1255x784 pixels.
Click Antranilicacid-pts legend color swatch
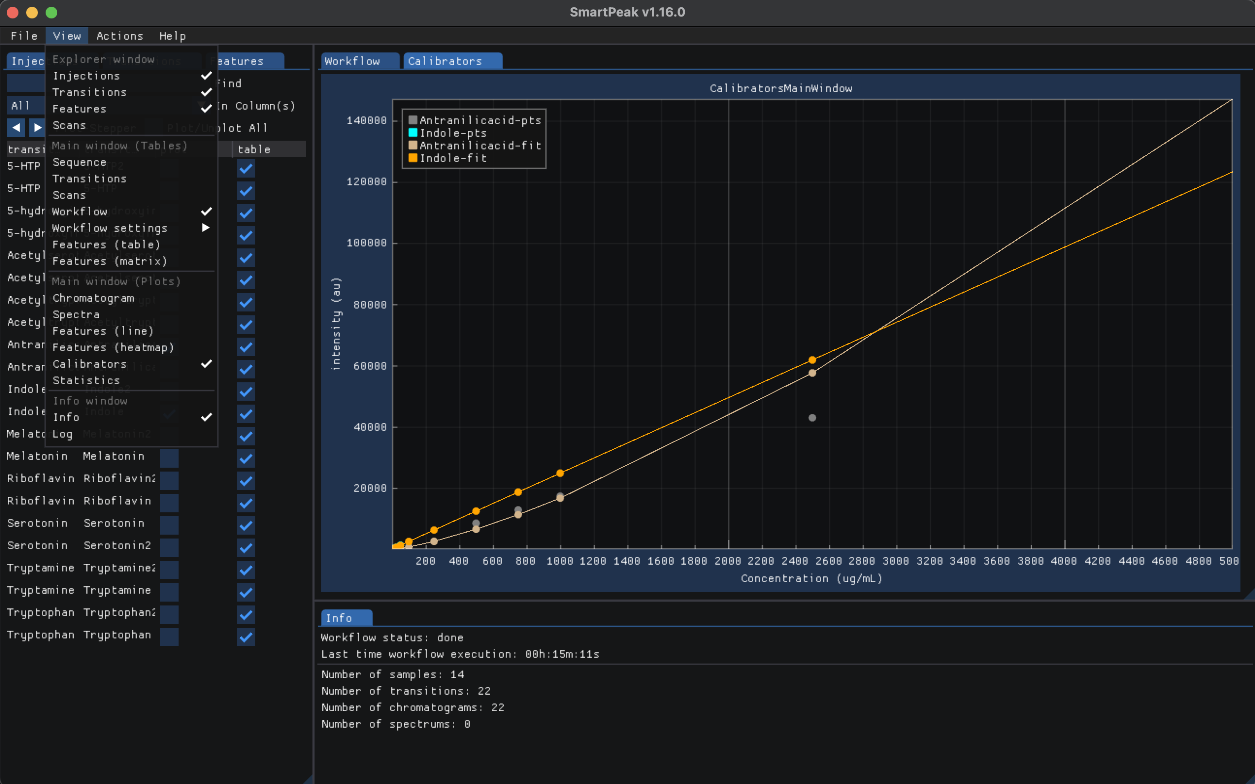coord(413,120)
